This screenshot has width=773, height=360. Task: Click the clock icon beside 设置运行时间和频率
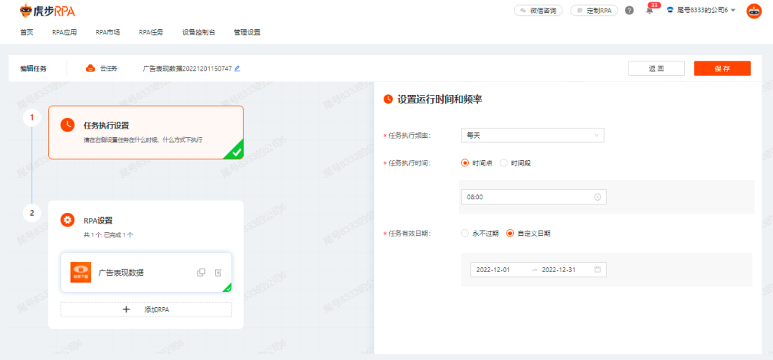coord(389,99)
